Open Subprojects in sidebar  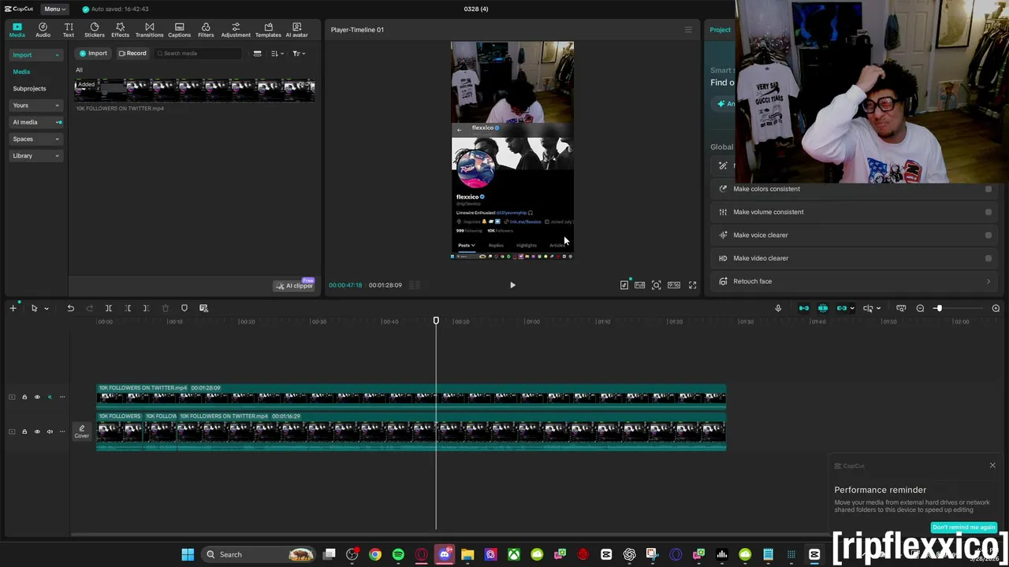[29, 88]
